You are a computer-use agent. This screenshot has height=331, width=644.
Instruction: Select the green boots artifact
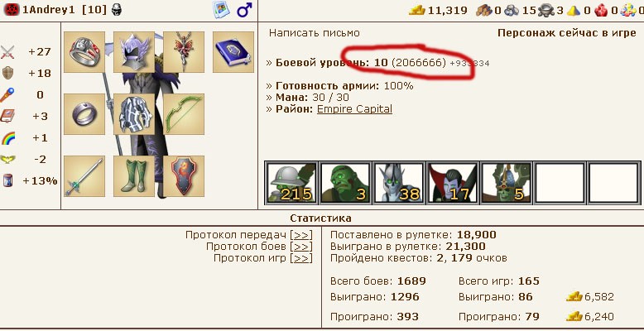[134, 176]
